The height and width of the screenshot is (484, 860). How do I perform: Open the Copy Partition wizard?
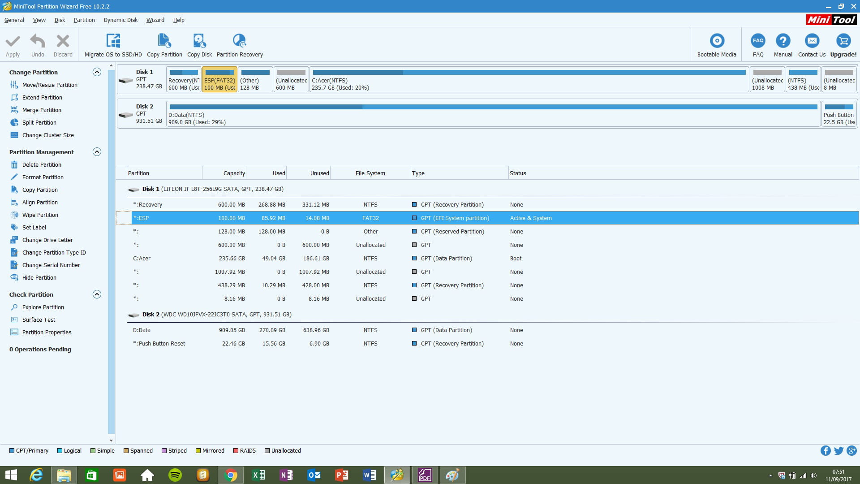[164, 45]
